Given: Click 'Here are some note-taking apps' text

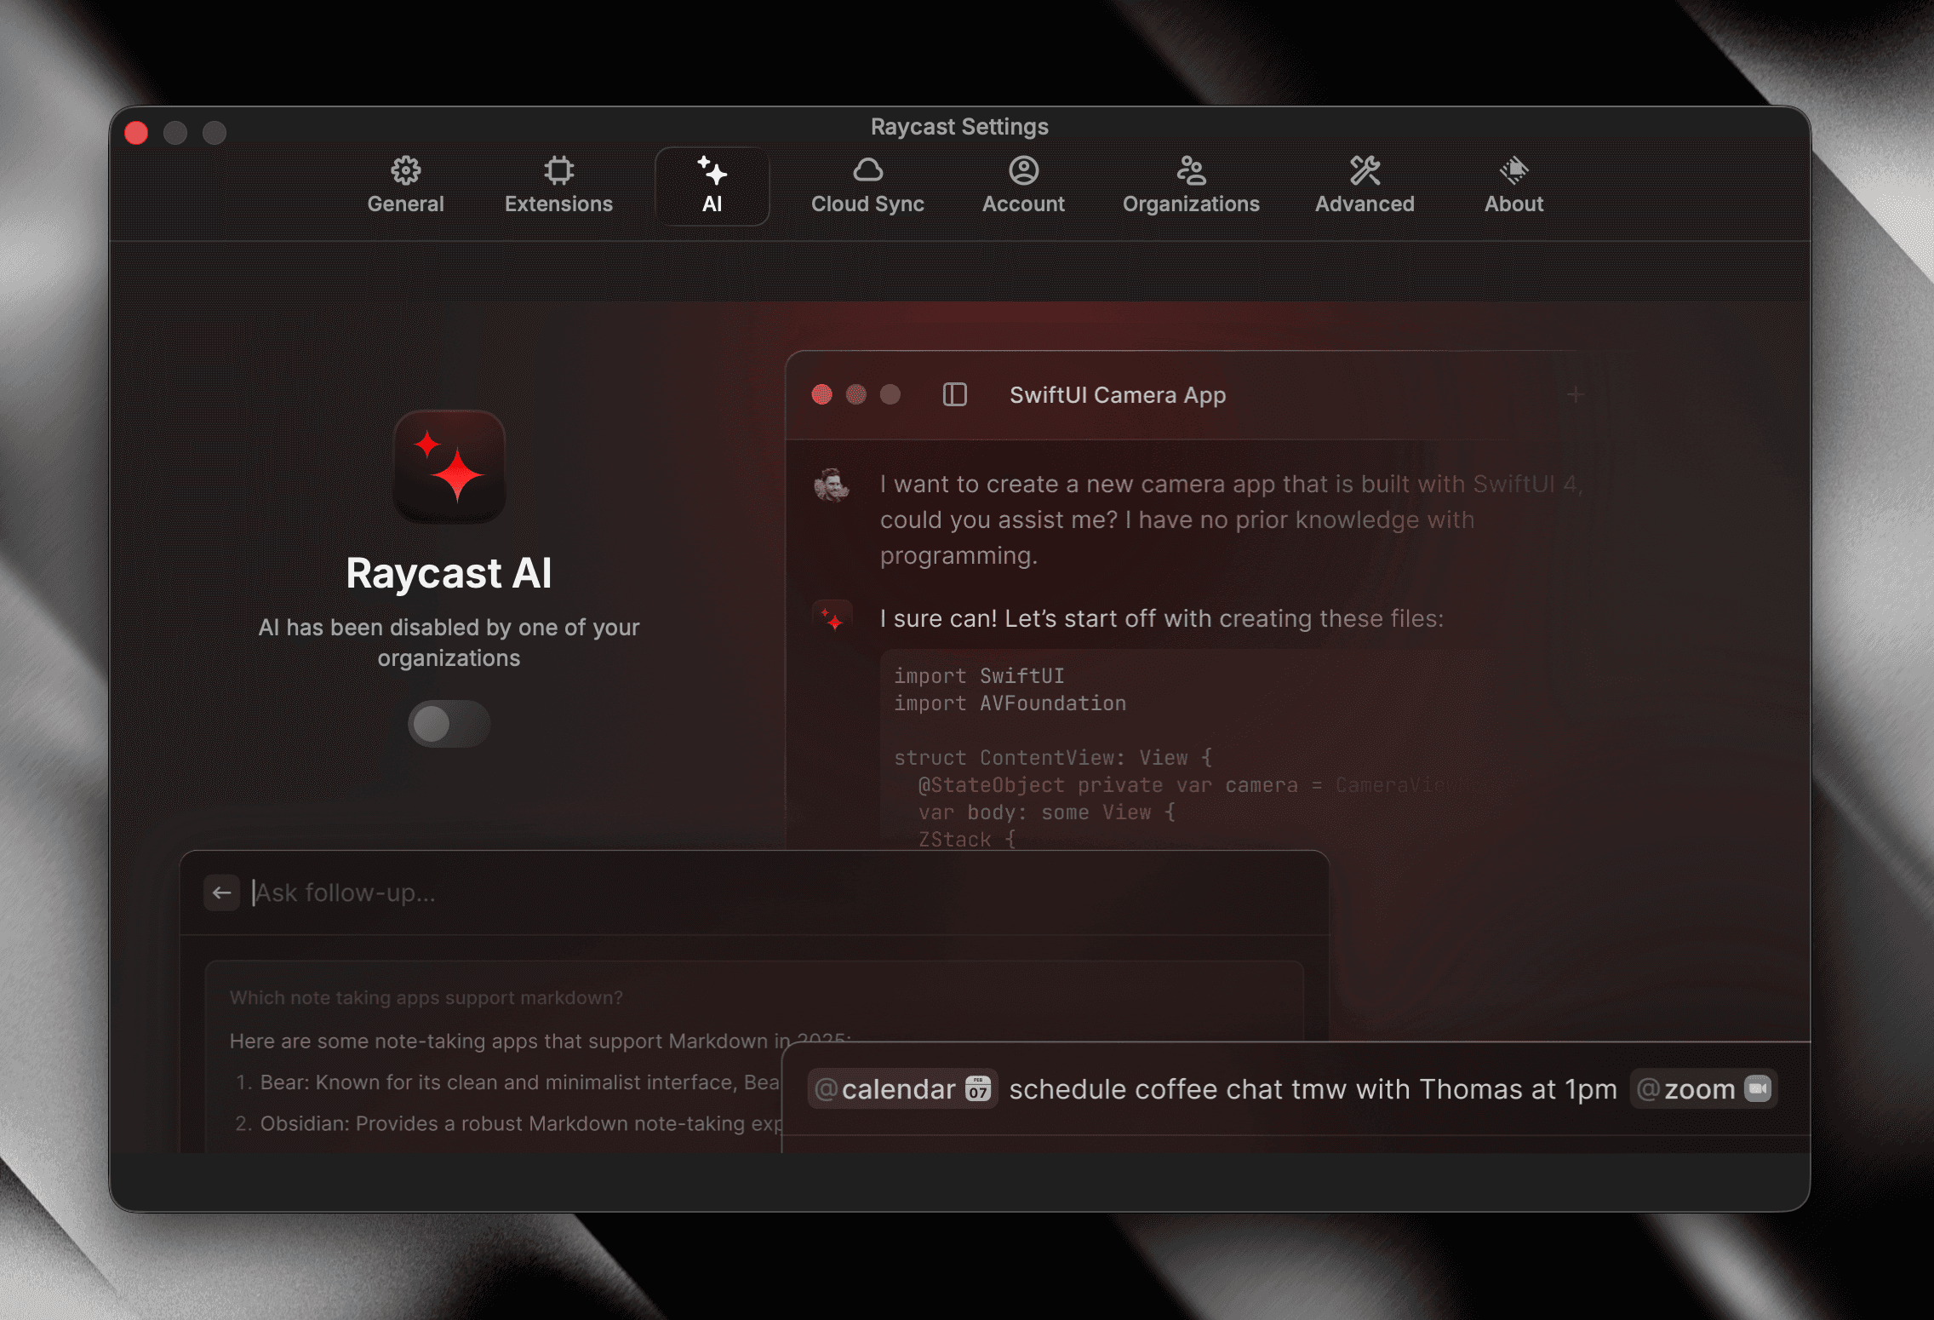Looking at the screenshot, I should click(540, 1041).
